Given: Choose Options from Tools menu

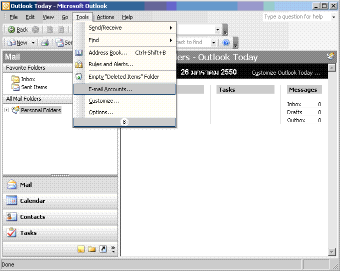Looking at the screenshot, I should pos(124,112).
